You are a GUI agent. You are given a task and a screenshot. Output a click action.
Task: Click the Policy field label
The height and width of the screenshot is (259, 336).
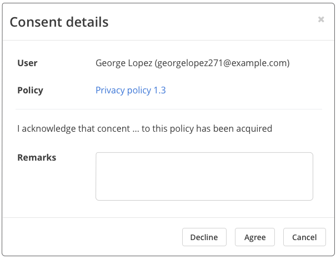tap(30, 90)
